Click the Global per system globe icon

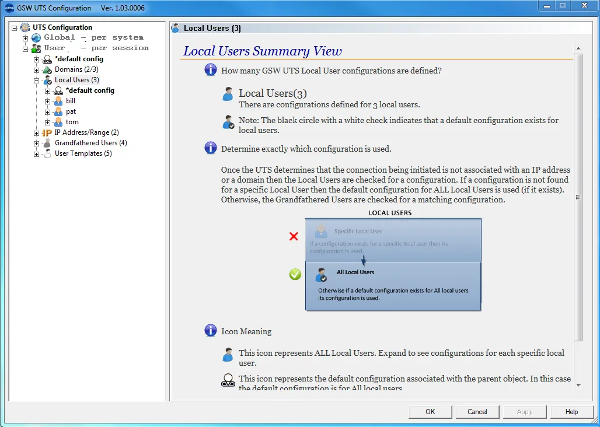36,38
